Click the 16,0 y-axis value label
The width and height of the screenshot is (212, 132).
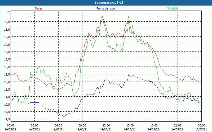[7, 22]
